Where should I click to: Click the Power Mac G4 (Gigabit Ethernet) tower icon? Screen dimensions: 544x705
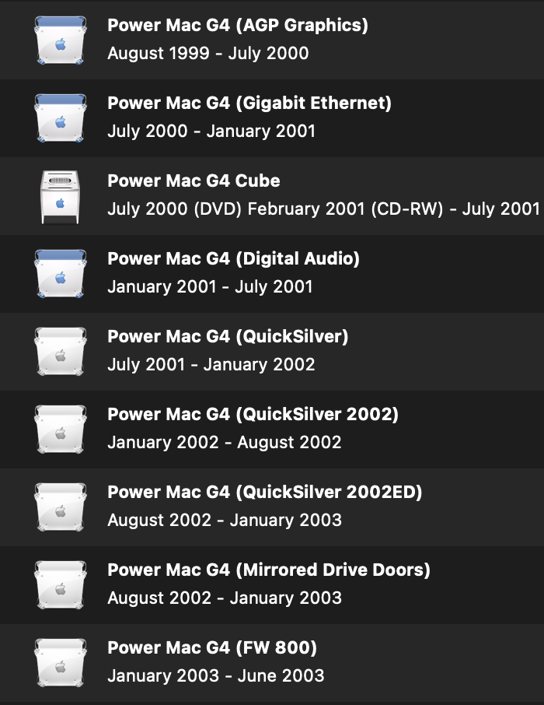click(x=60, y=117)
